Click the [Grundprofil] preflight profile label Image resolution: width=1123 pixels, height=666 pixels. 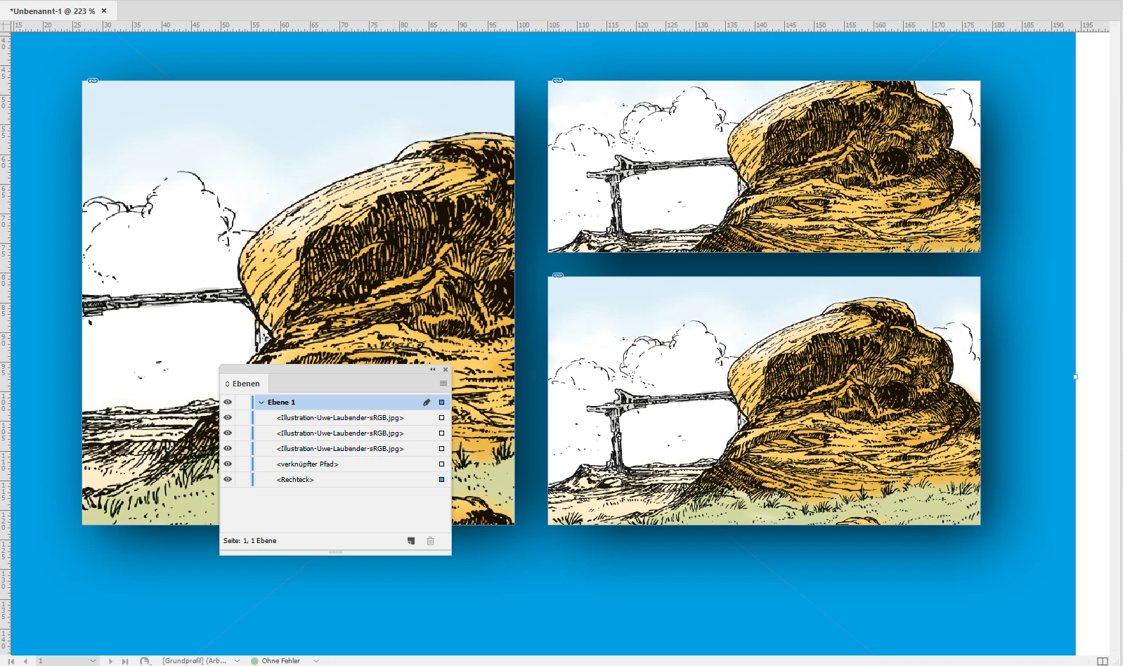coord(195,661)
